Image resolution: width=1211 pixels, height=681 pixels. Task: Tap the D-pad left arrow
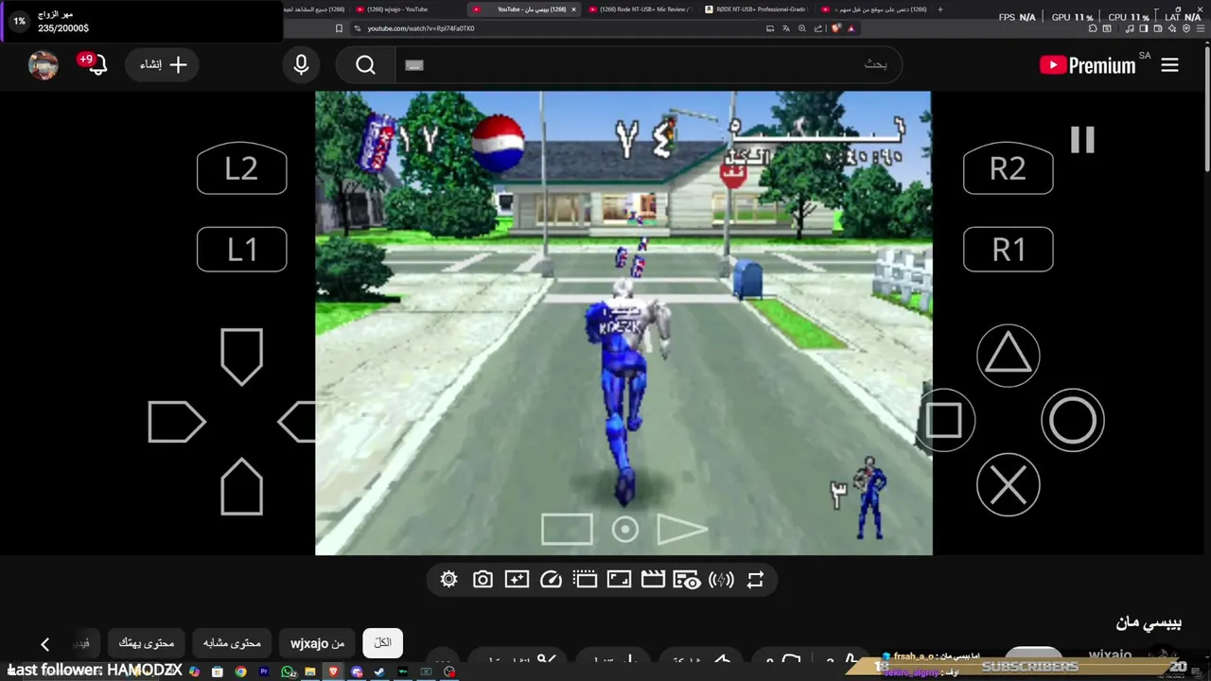177,422
